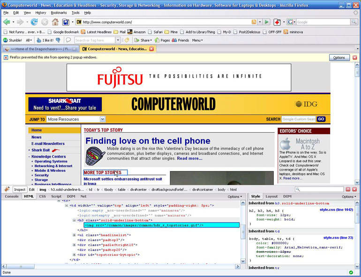Click the StumbleUpon Stumble! button
The width and height of the screenshot is (361, 277).
pyautogui.click(x=13, y=40)
